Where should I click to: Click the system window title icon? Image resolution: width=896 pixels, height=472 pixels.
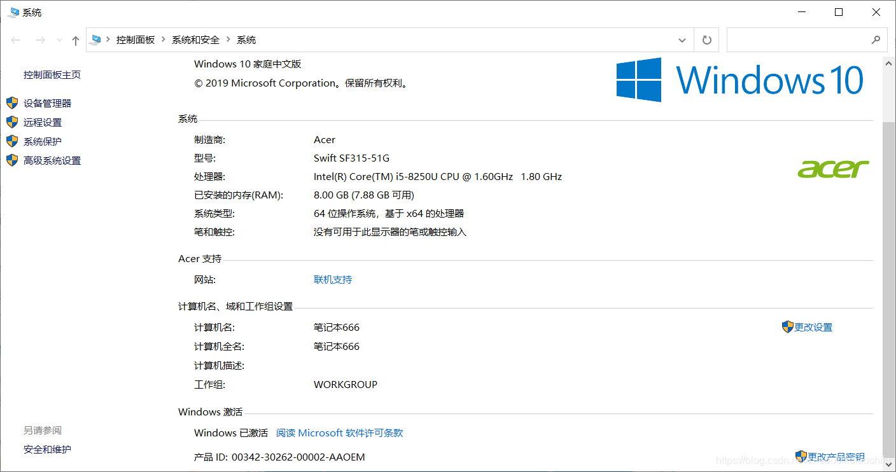click(x=13, y=12)
